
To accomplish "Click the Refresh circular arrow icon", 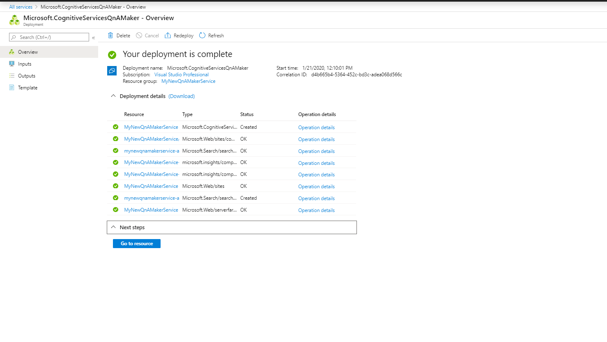I will 202,35.
